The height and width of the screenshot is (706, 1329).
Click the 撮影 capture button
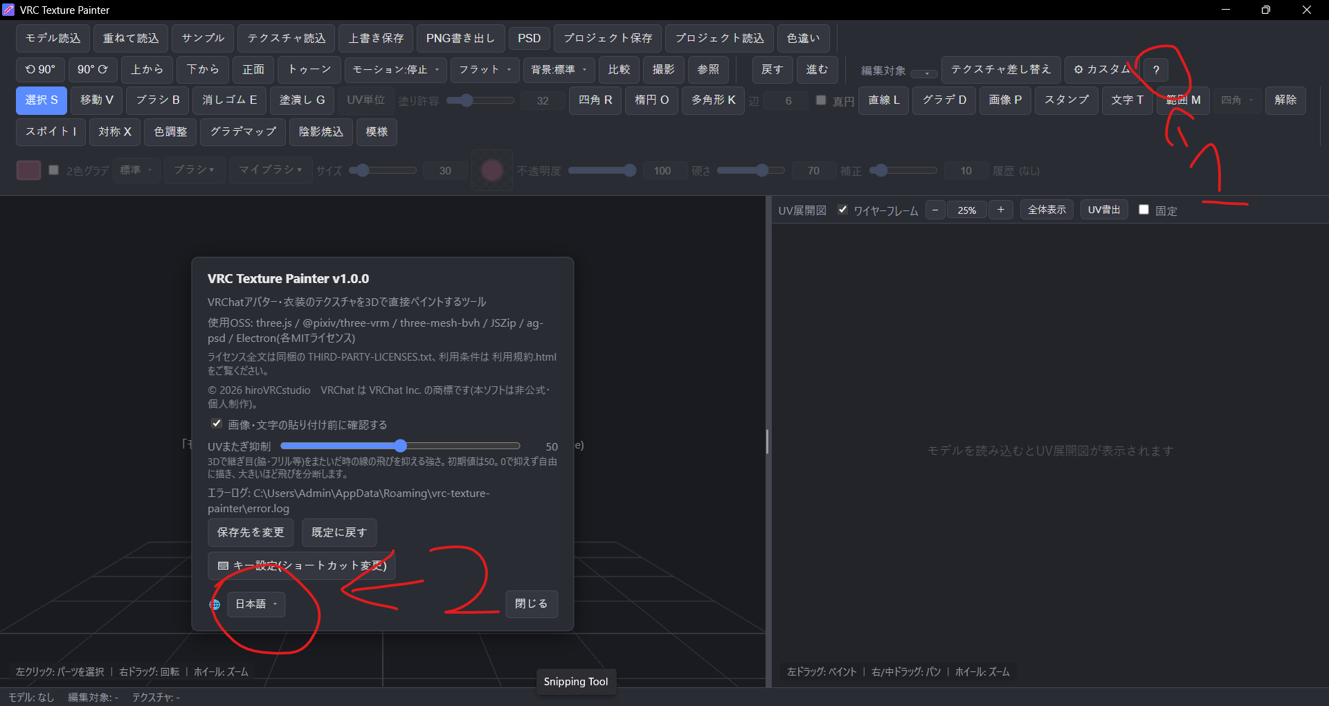(664, 70)
